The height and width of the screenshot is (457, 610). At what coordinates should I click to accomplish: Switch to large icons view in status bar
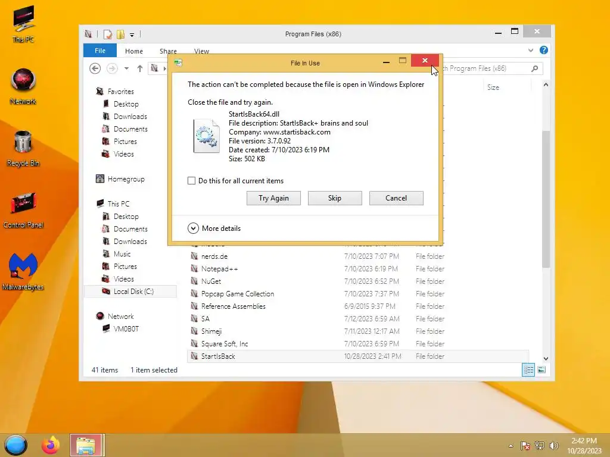point(541,370)
